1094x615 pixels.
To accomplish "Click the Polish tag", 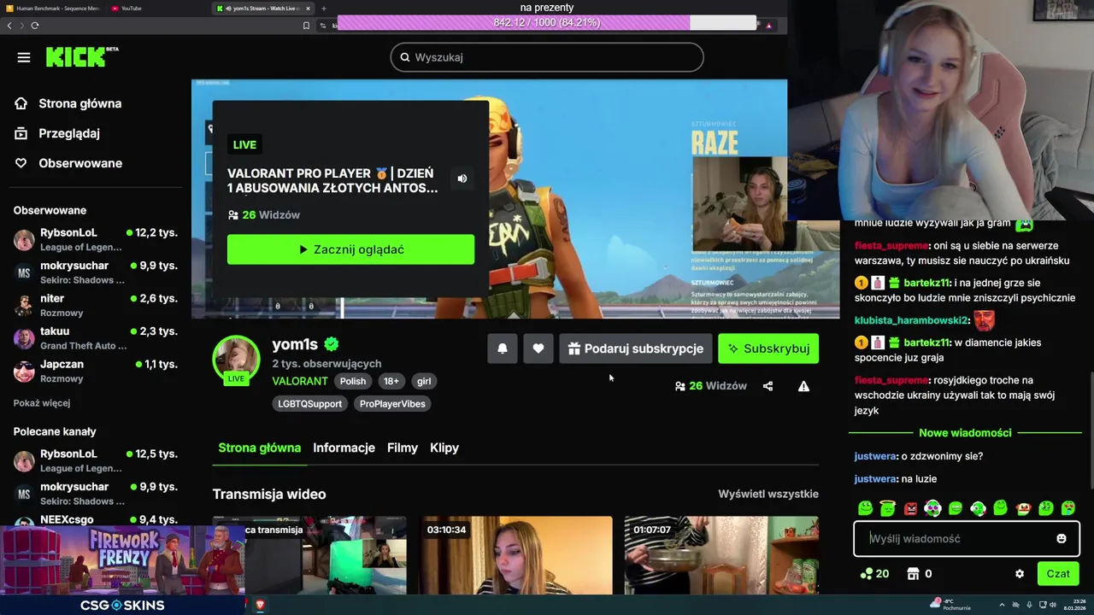I will coord(353,381).
